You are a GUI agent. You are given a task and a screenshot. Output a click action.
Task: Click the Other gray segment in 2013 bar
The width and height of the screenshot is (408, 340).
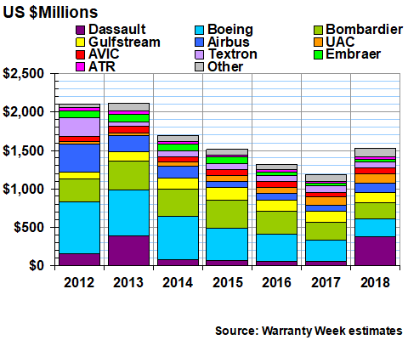(128, 107)
